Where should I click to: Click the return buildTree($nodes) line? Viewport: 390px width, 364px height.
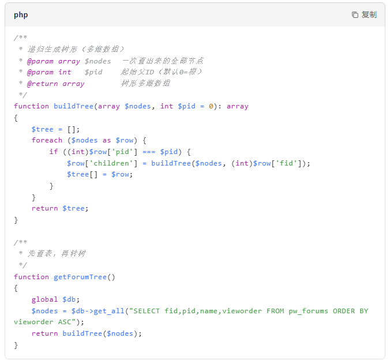pyautogui.click(x=87, y=333)
